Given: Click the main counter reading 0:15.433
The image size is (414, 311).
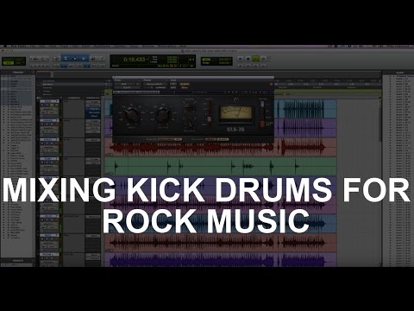Looking at the screenshot, I should (x=134, y=60).
